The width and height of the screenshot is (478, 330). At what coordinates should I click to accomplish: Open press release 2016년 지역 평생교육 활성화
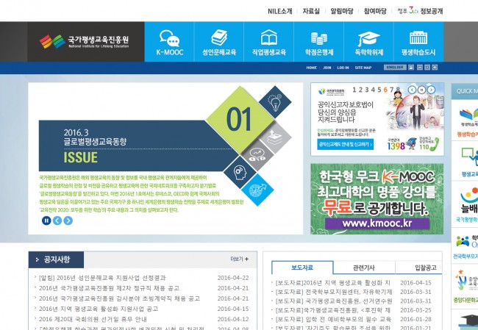(x=333, y=283)
